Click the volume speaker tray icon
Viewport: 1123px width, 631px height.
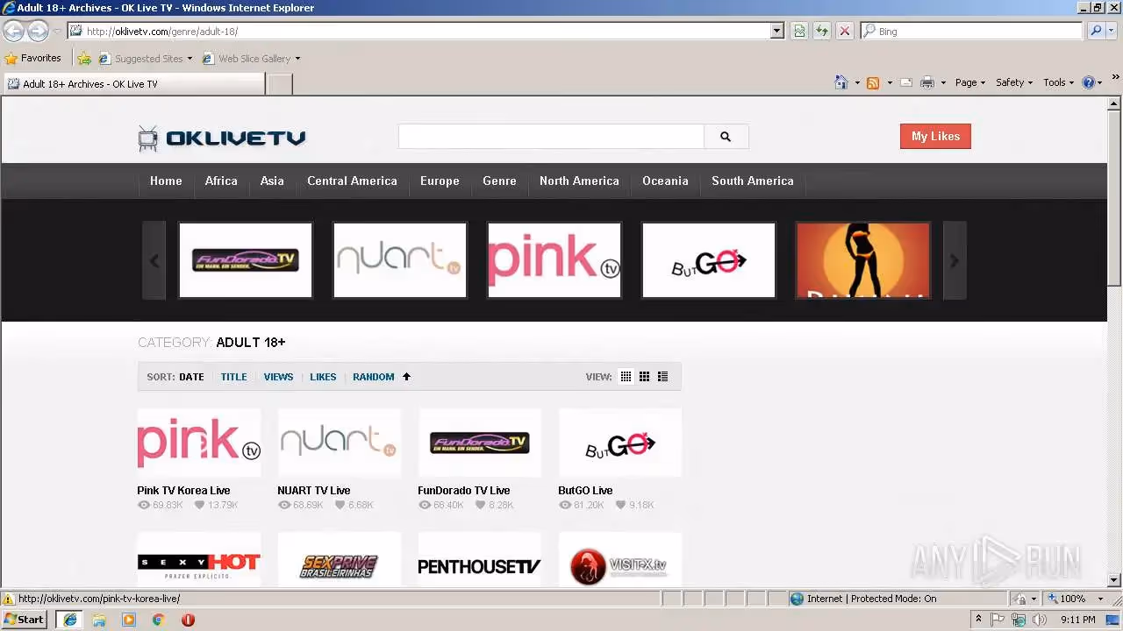[1040, 620]
